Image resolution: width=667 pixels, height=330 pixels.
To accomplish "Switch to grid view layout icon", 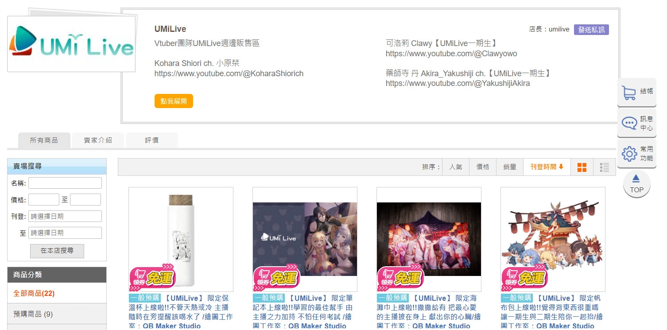I will (x=582, y=167).
